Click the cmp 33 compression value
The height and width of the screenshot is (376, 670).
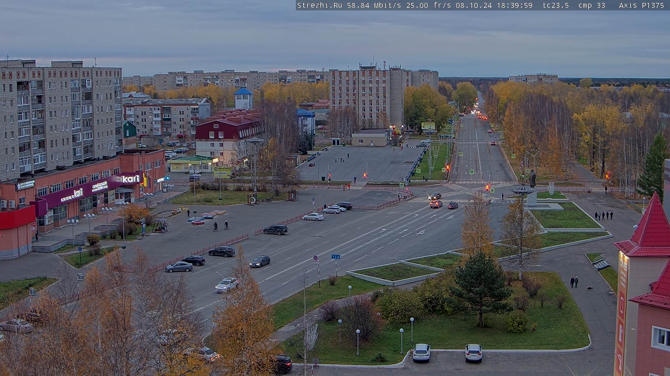click(x=591, y=5)
